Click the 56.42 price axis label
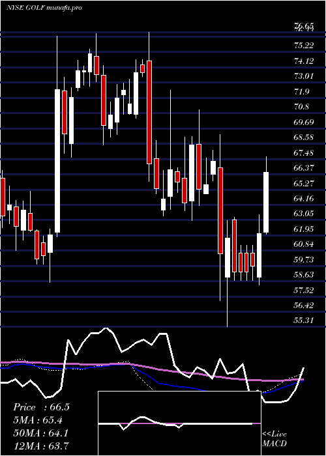 click(x=304, y=306)
